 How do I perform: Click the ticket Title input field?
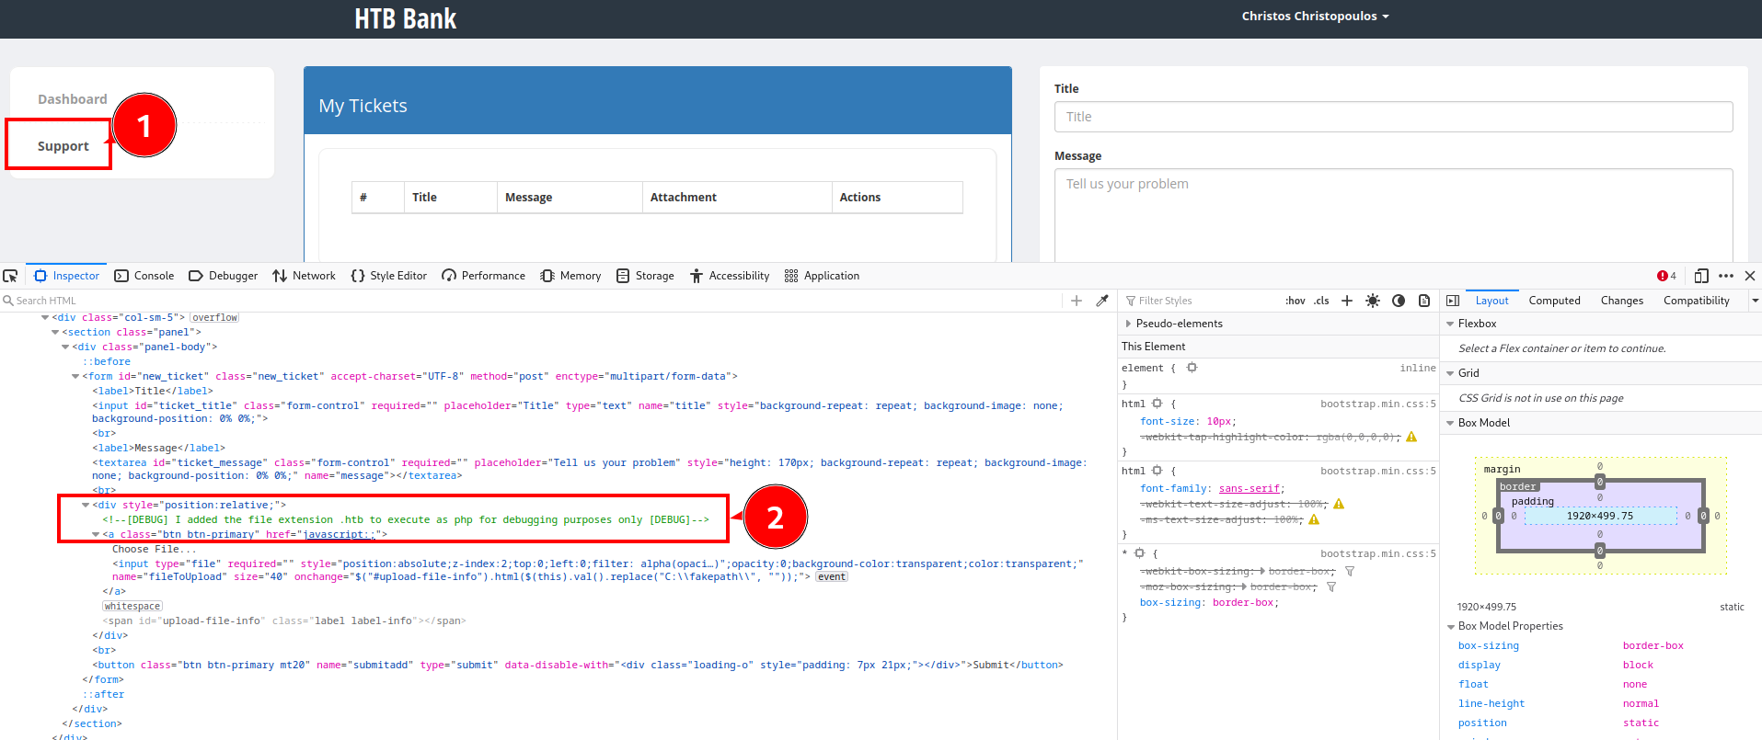tap(1393, 117)
